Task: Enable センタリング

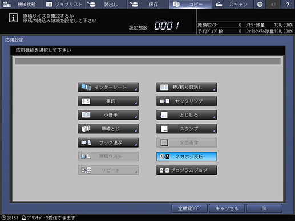Action: tap(187, 101)
